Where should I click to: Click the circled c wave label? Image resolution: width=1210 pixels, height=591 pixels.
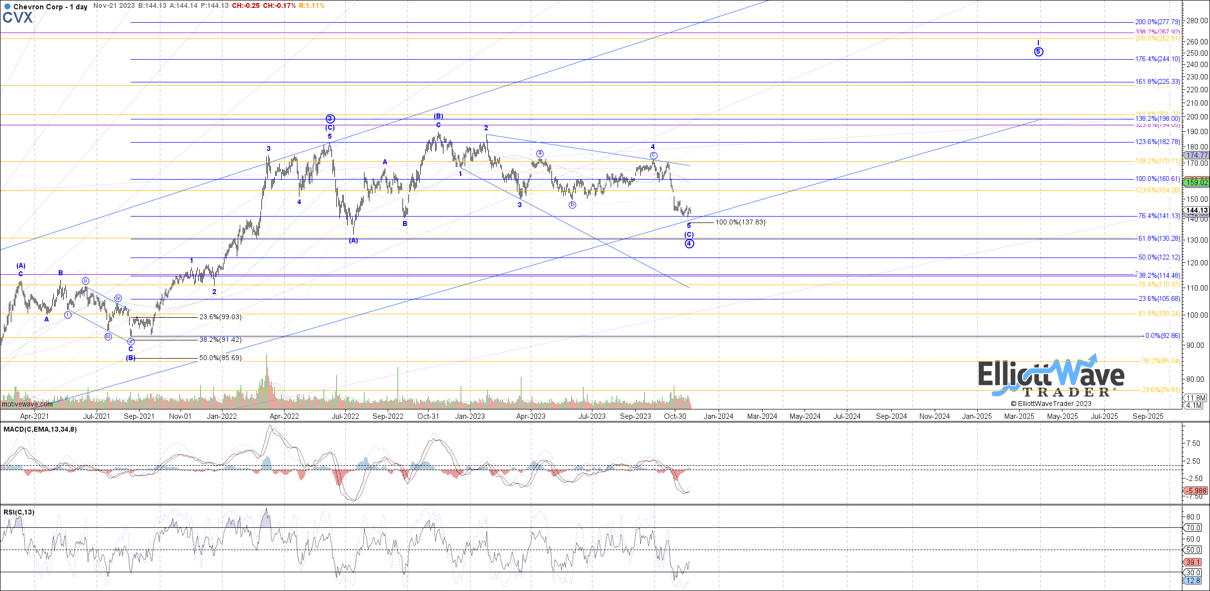tap(654, 155)
